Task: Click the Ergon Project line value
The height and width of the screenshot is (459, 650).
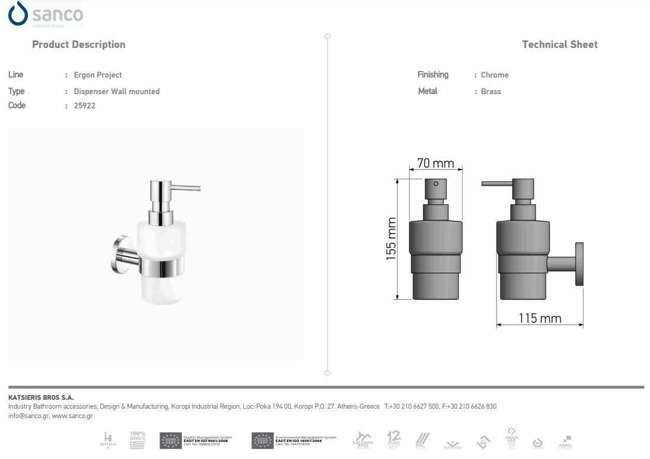Action: pyautogui.click(x=98, y=75)
